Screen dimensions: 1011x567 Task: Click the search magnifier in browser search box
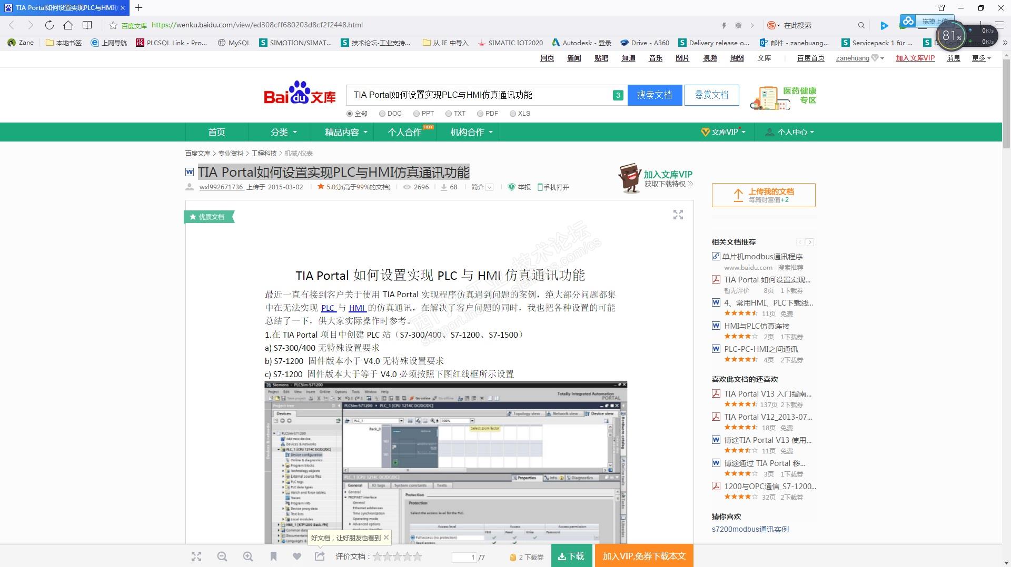point(861,25)
